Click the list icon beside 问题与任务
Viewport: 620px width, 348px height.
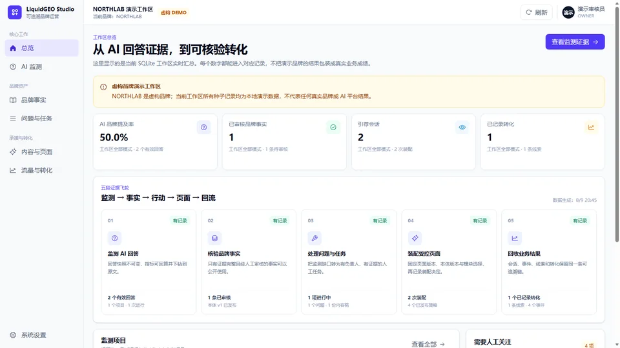coord(13,119)
